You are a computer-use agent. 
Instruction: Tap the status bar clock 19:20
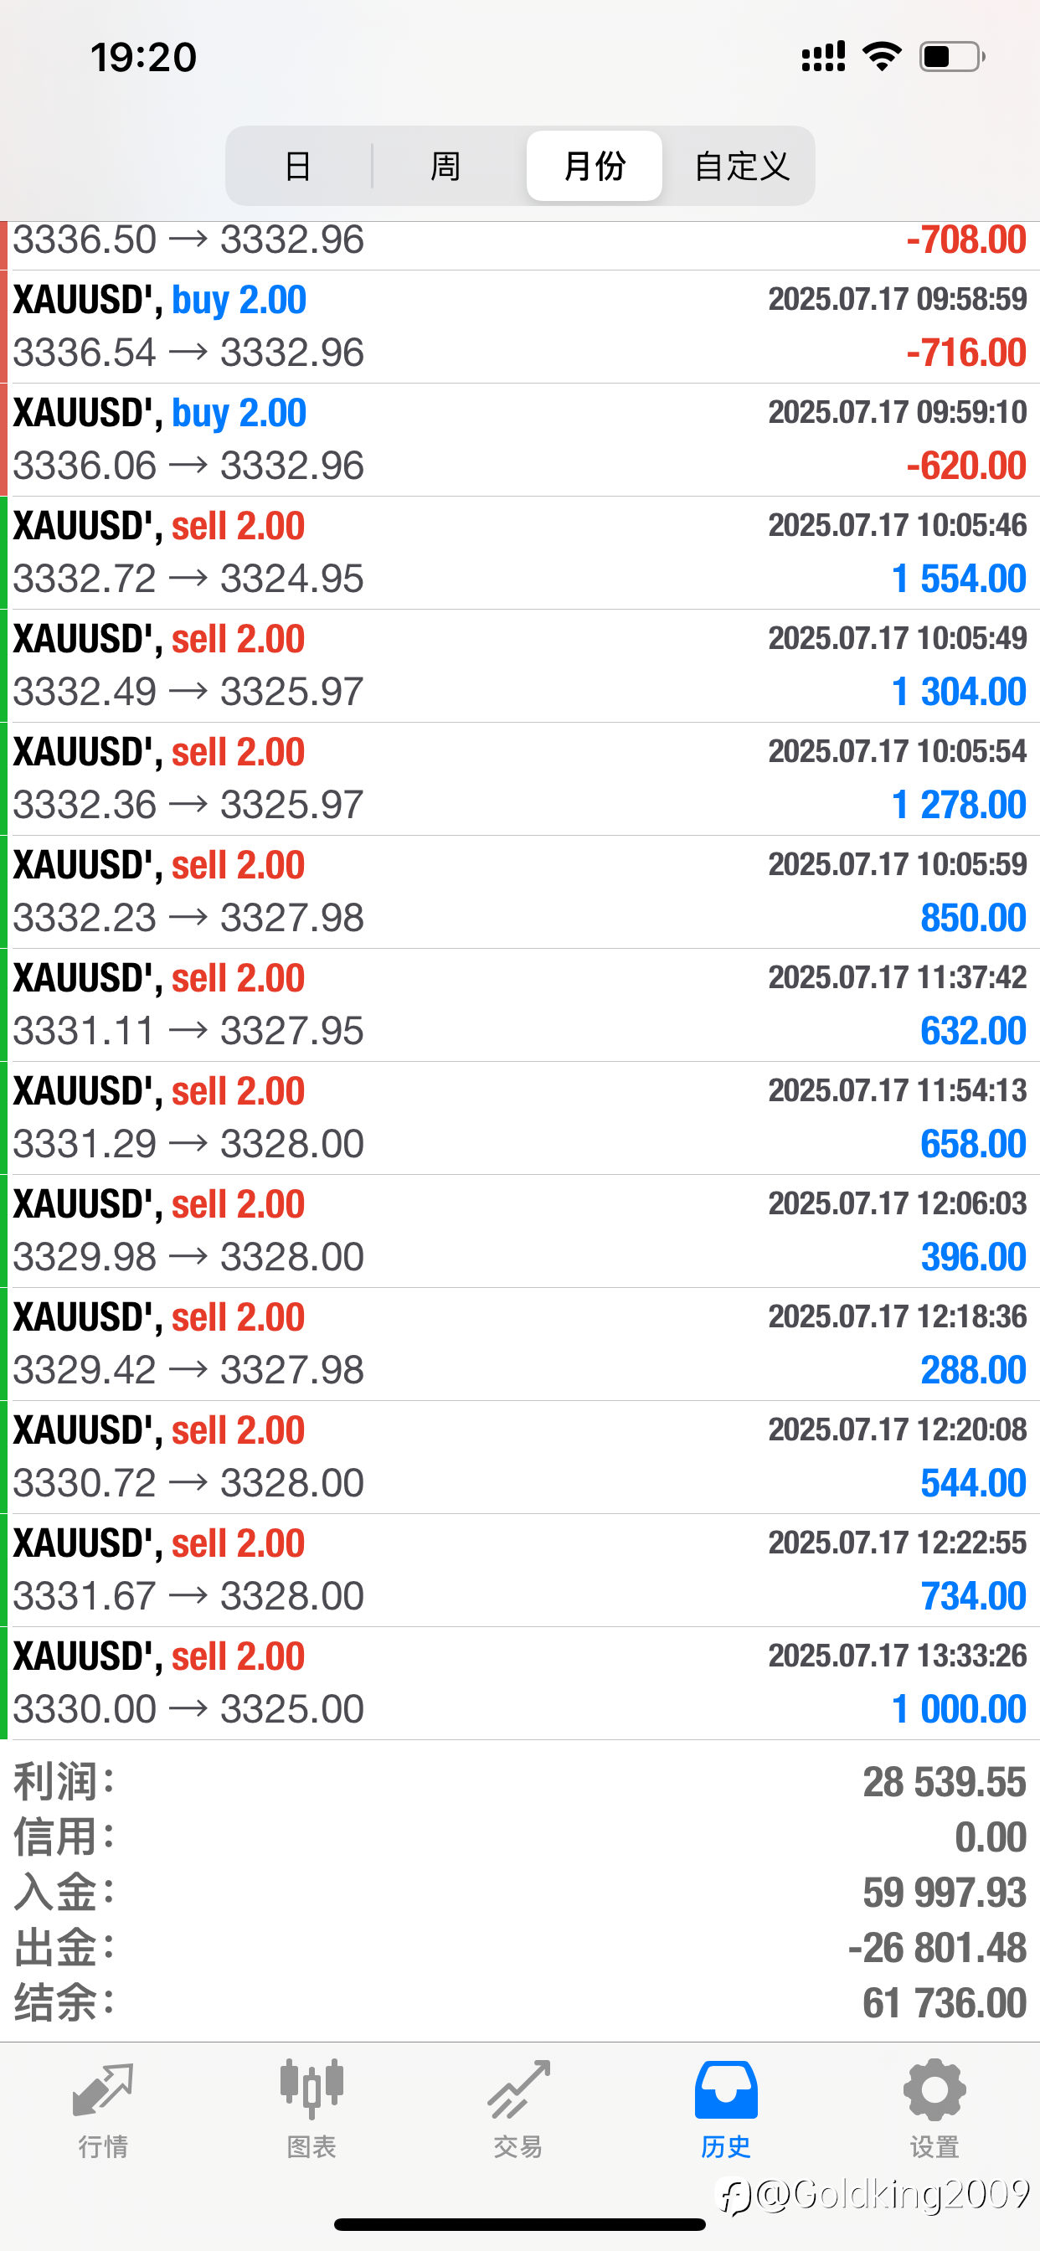click(x=144, y=58)
